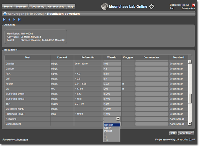Edit the Glucosurie value field < 30.0

click(x=112, y=109)
